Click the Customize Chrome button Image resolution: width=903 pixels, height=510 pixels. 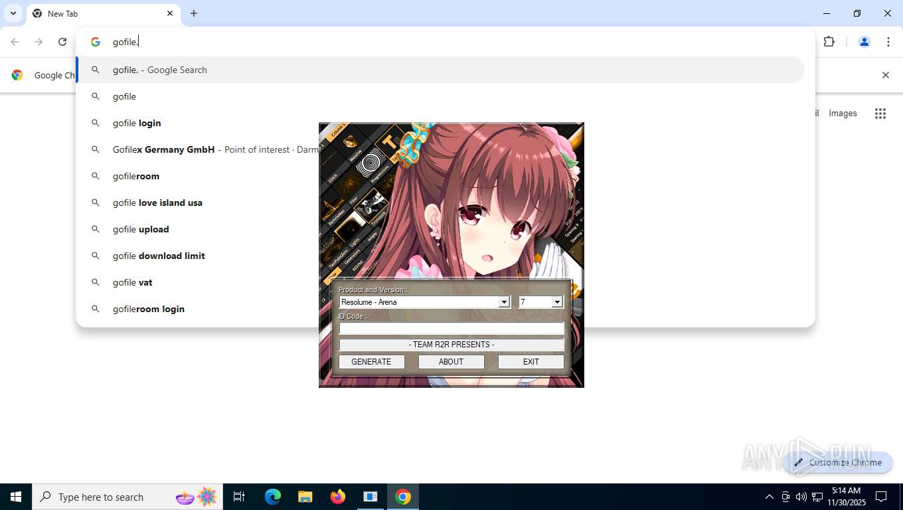click(x=838, y=462)
